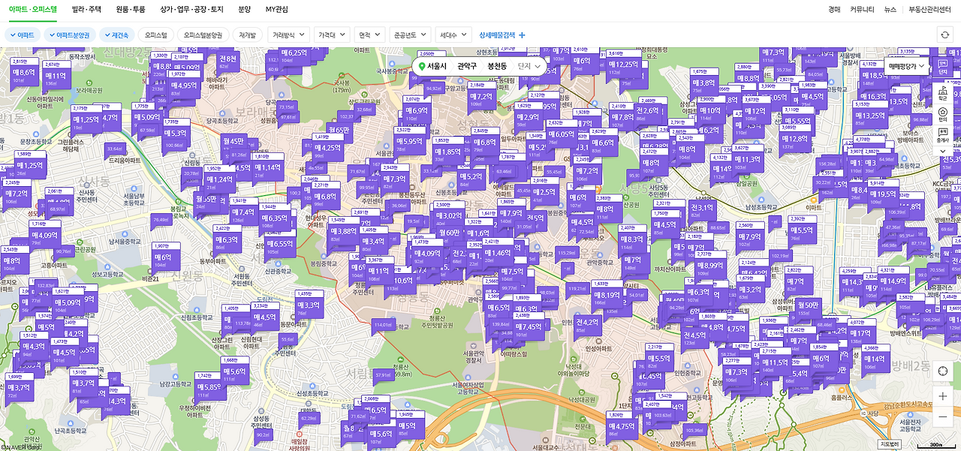This screenshot has width=961, height=451.
Task: Enable the 오피스텔 filter chip
Action: tap(155, 35)
